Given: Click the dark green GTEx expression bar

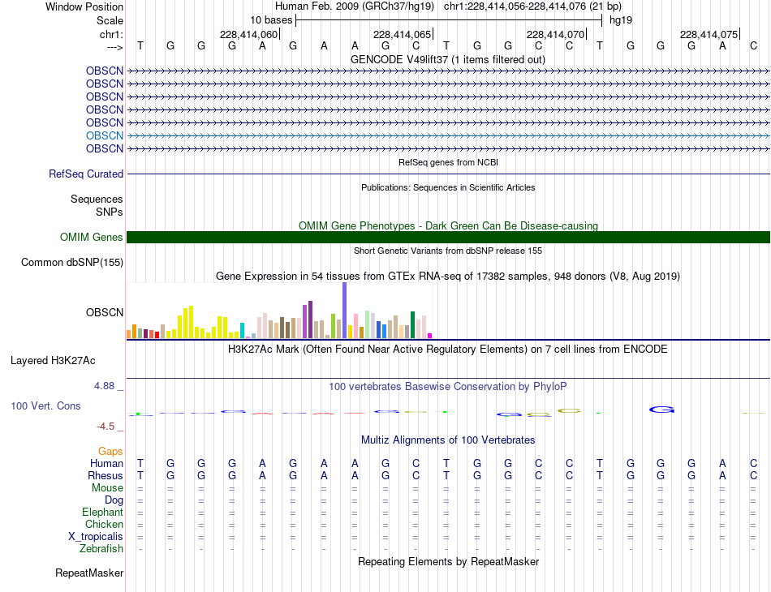Looking at the screenshot, I should pos(412,324).
